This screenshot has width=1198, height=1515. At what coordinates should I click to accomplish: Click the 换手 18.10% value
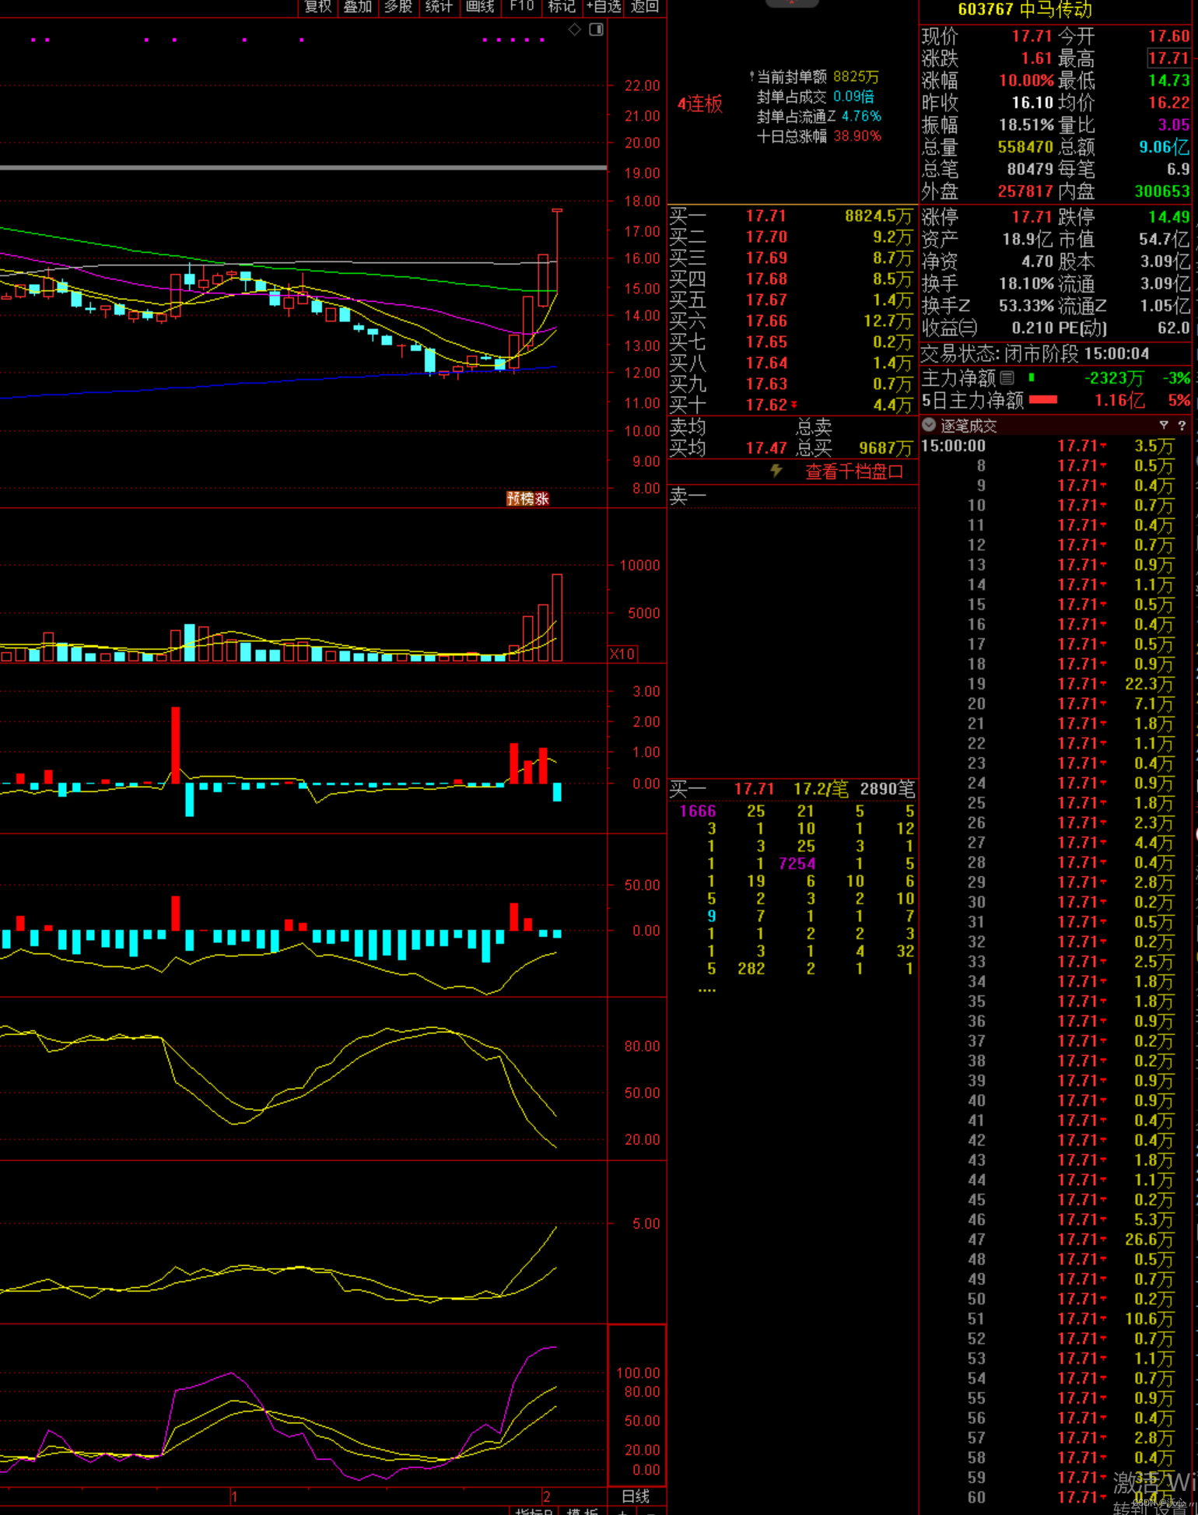(1025, 284)
